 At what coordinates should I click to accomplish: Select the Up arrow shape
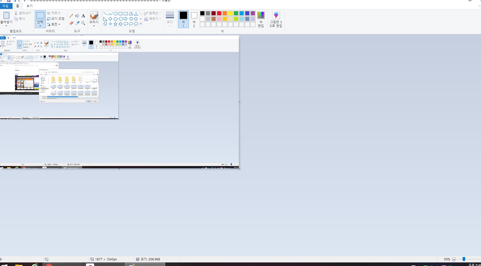(136, 19)
